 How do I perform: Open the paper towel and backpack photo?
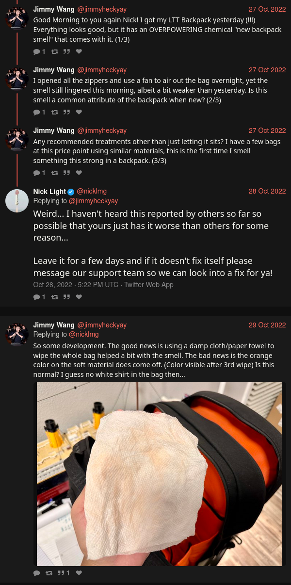(x=160, y=474)
